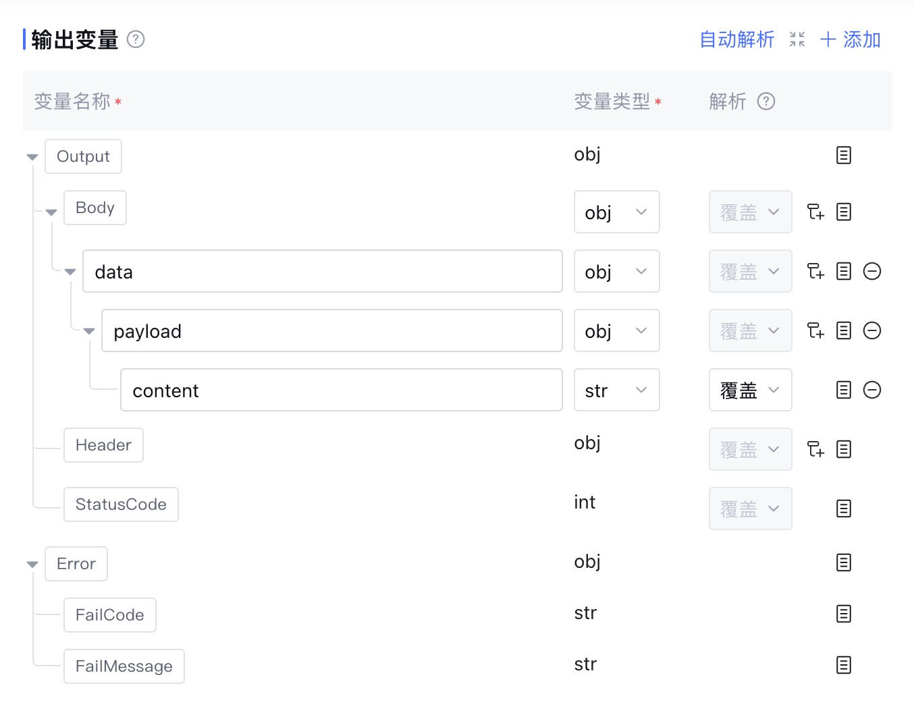
Task: Collapse the Output tree node
Action: [x=32, y=157]
